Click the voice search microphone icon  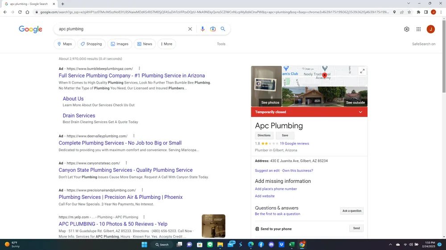(x=202, y=29)
